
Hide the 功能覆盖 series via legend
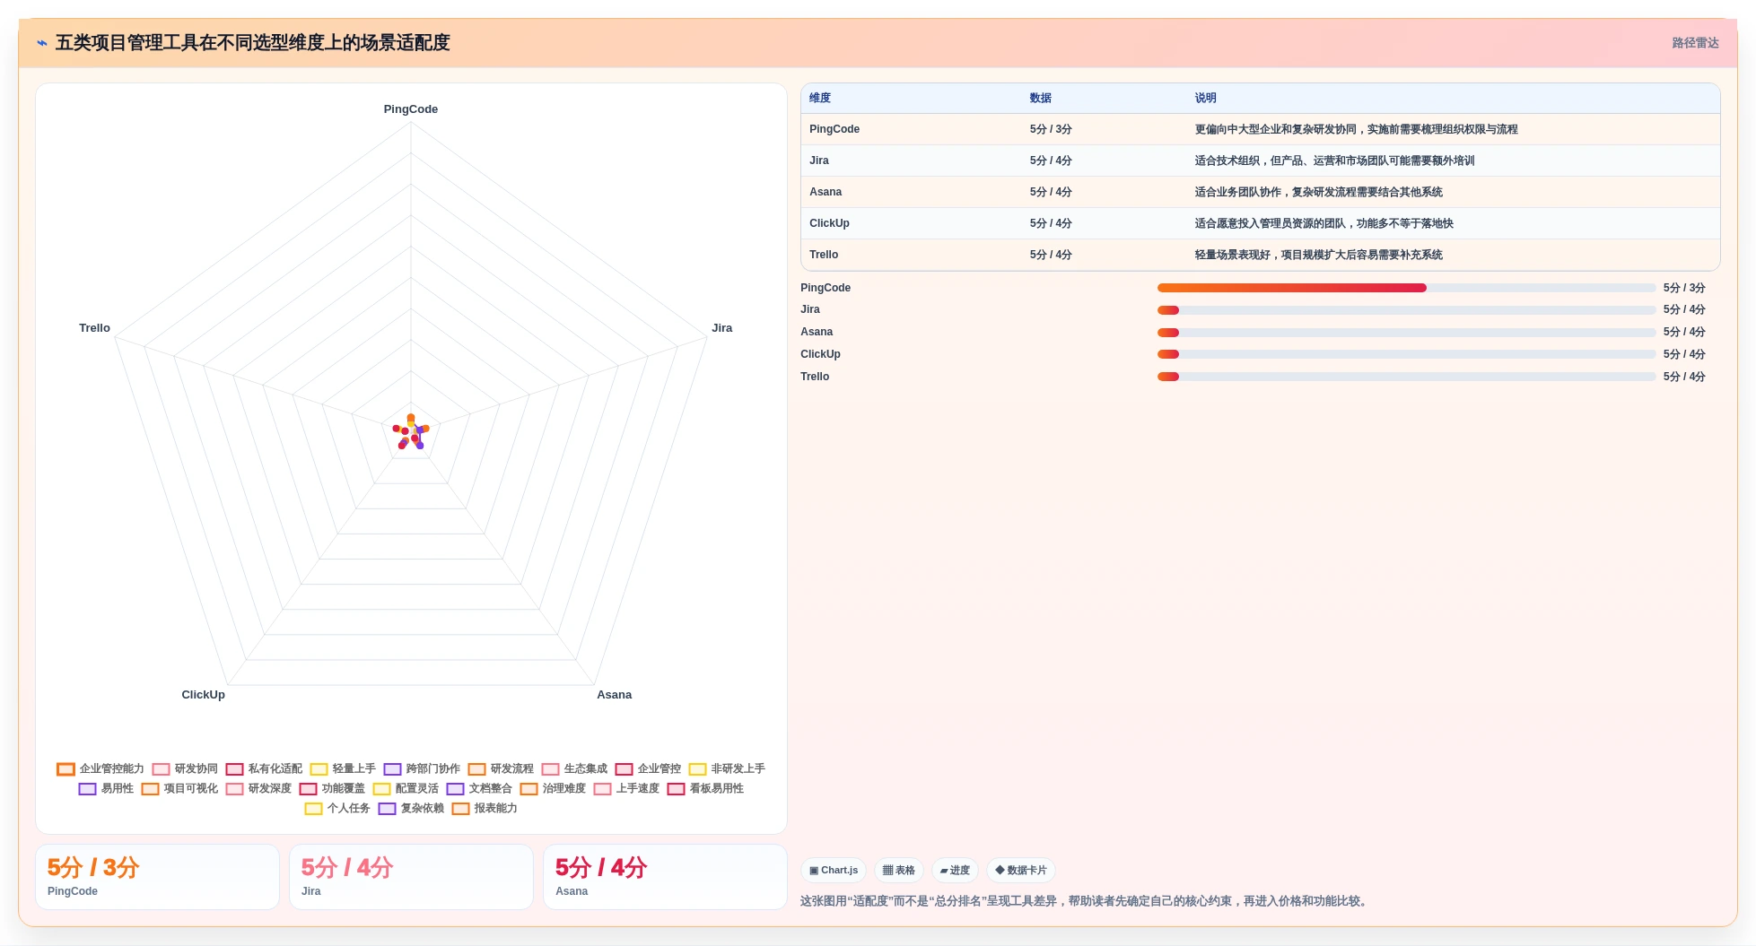(x=332, y=789)
